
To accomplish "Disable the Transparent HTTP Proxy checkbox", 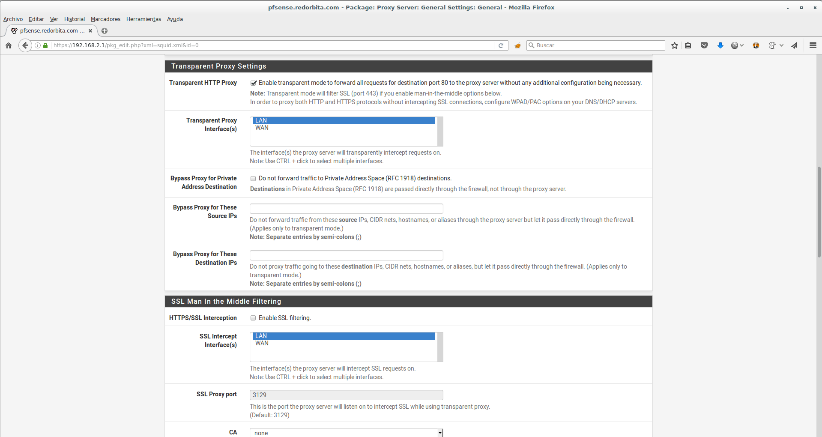I will (254, 83).
